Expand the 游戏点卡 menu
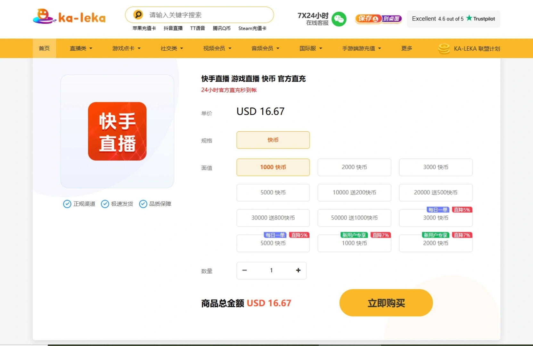The width and height of the screenshot is (533, 346). 127,48
